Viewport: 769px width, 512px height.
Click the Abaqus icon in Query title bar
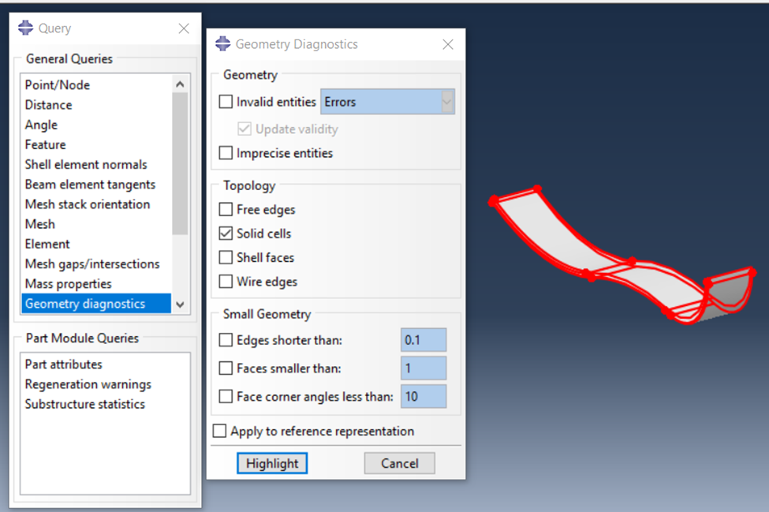(x=25, y=28)
